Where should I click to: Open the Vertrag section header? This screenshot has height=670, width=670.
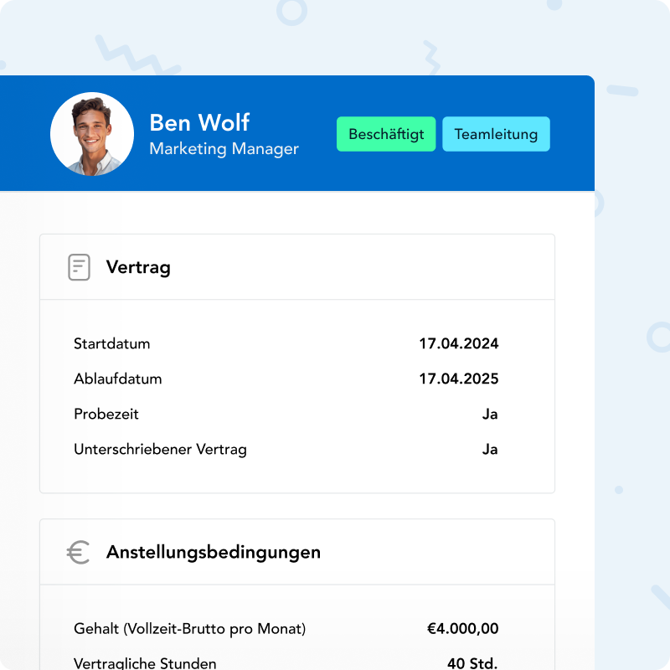pyautogui.click(x=297, y=267)
